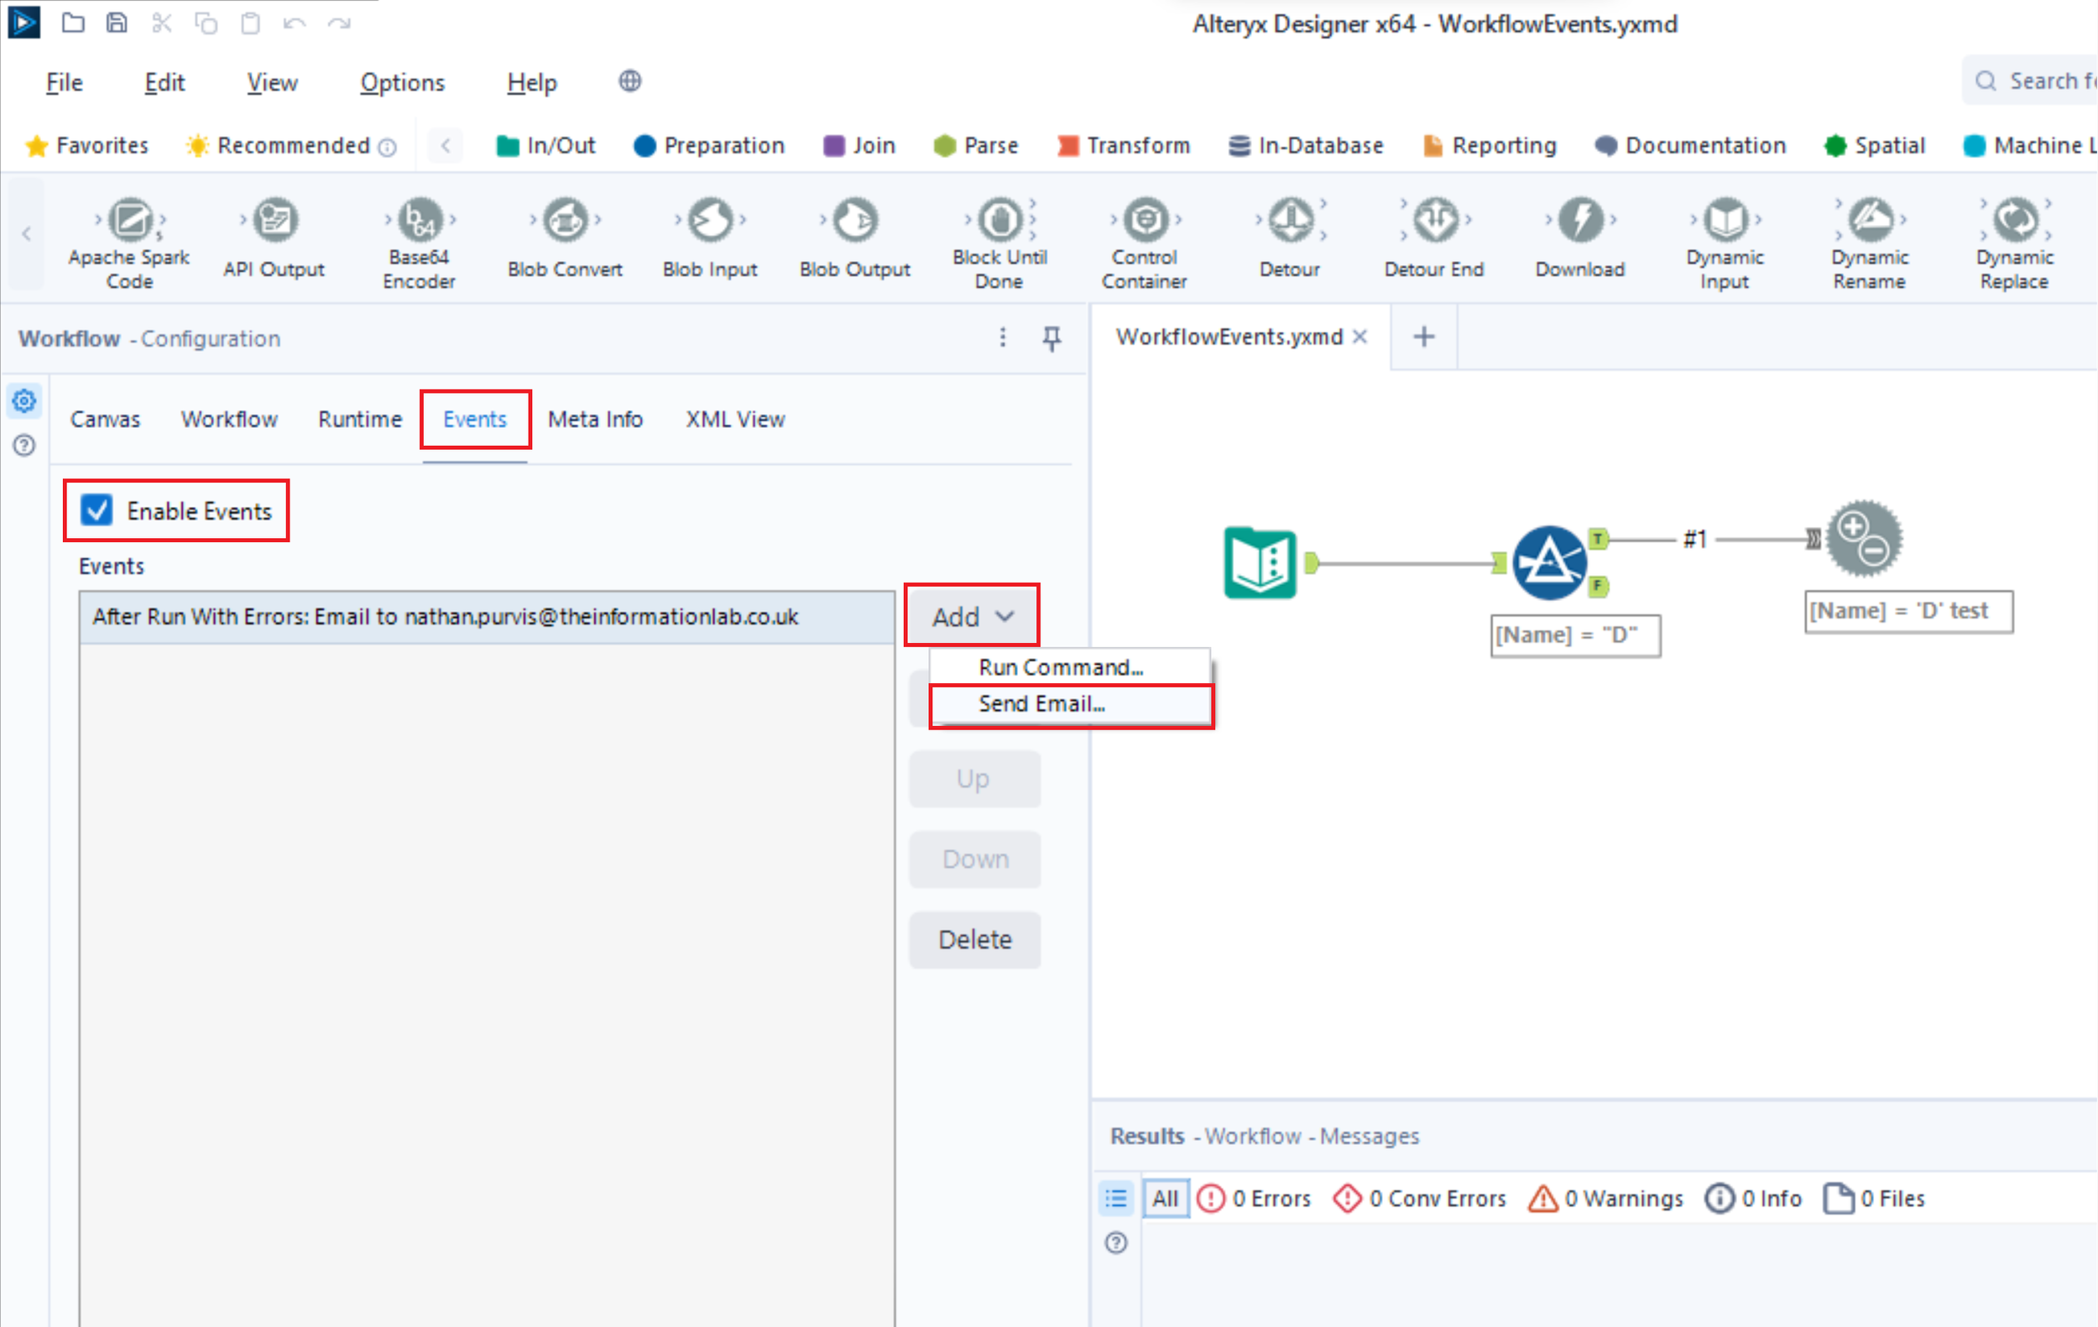This screenshot has height=1327, width=2098.
Task: Select the API Output tool
Action: (273, 221)
